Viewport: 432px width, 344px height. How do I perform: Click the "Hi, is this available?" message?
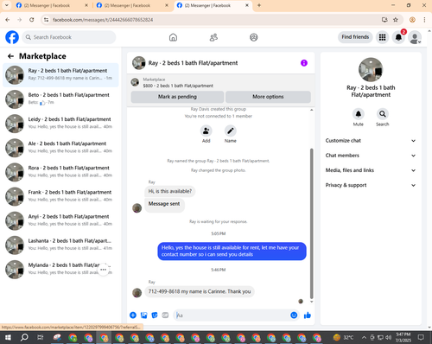point(170,191)
